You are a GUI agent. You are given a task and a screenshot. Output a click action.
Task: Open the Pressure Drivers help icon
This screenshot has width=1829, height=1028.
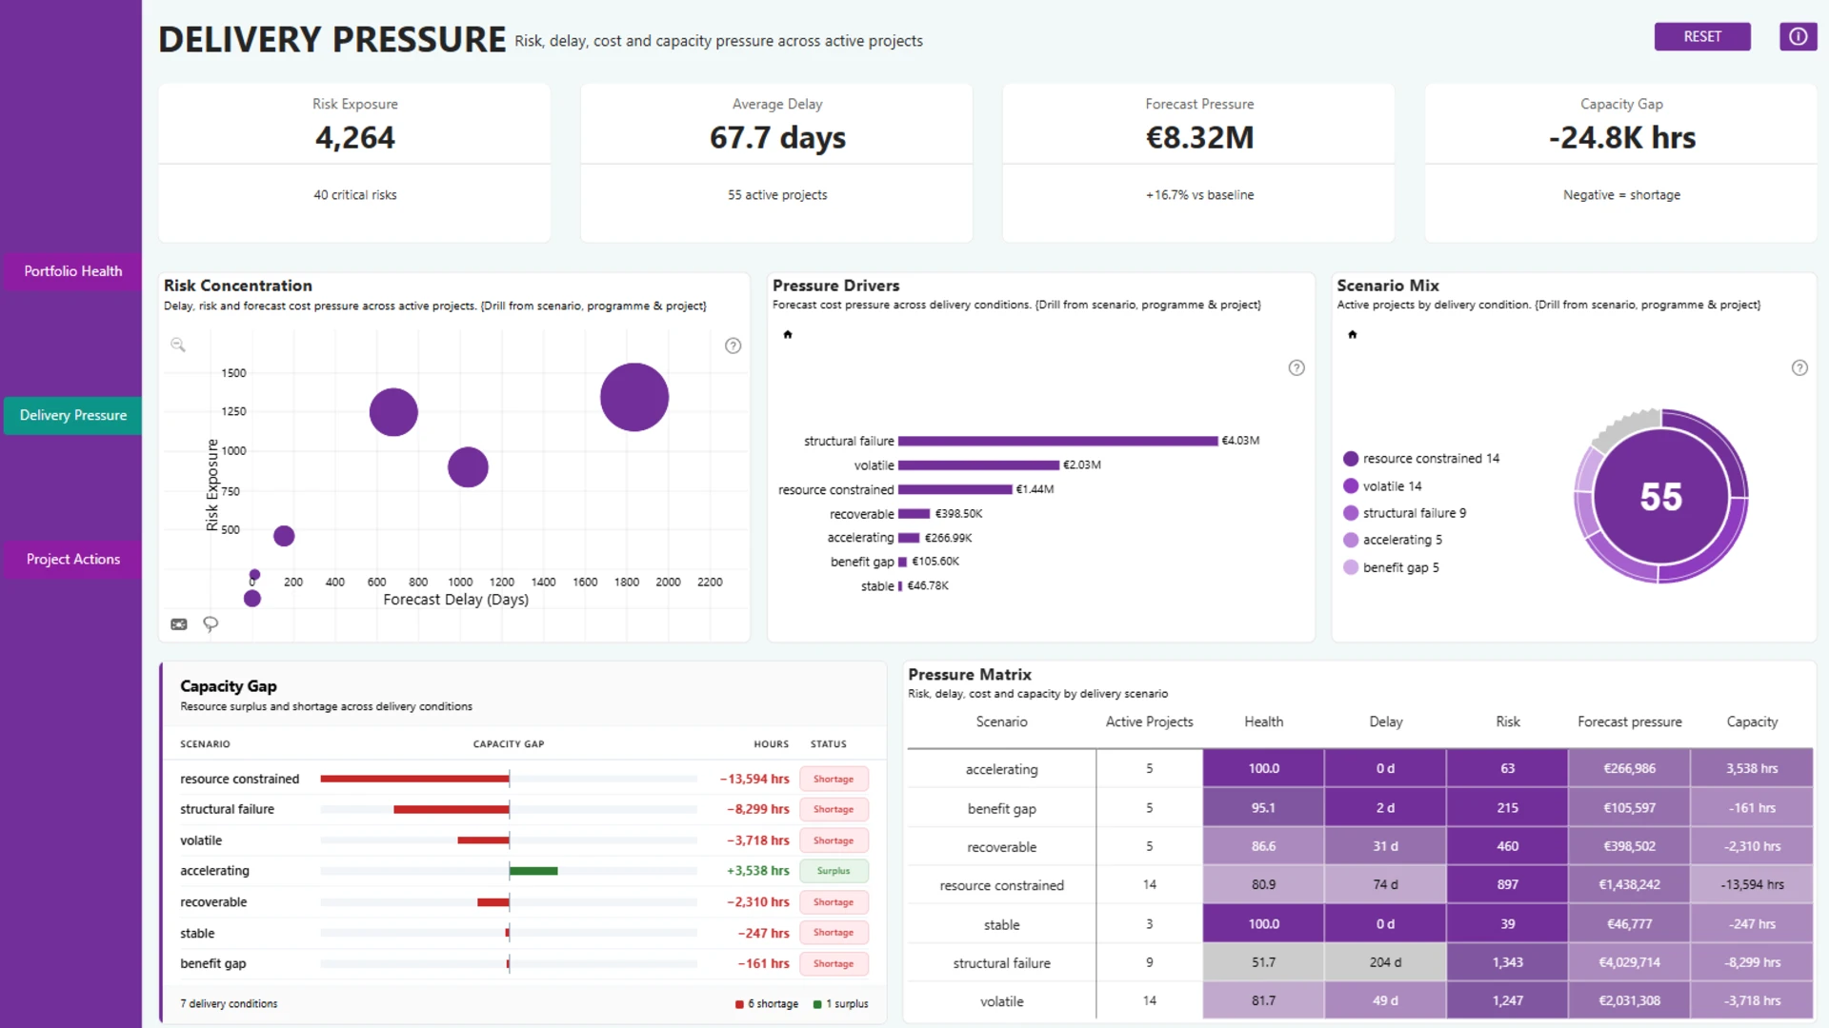pos(1296,367)
